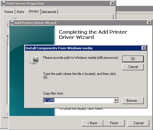Close the Install Components From Windows media dialog
Viewport: 153px width, 130px height.
(144, 48)
